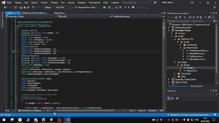Expand the UMA_Content project node

tap(169, 82)
